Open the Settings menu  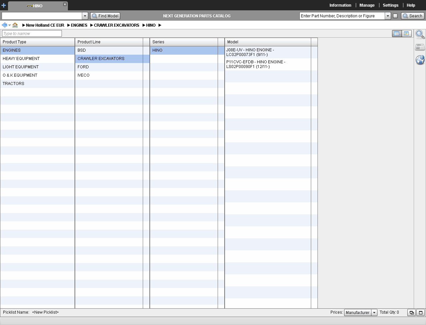tap(390, 5)
